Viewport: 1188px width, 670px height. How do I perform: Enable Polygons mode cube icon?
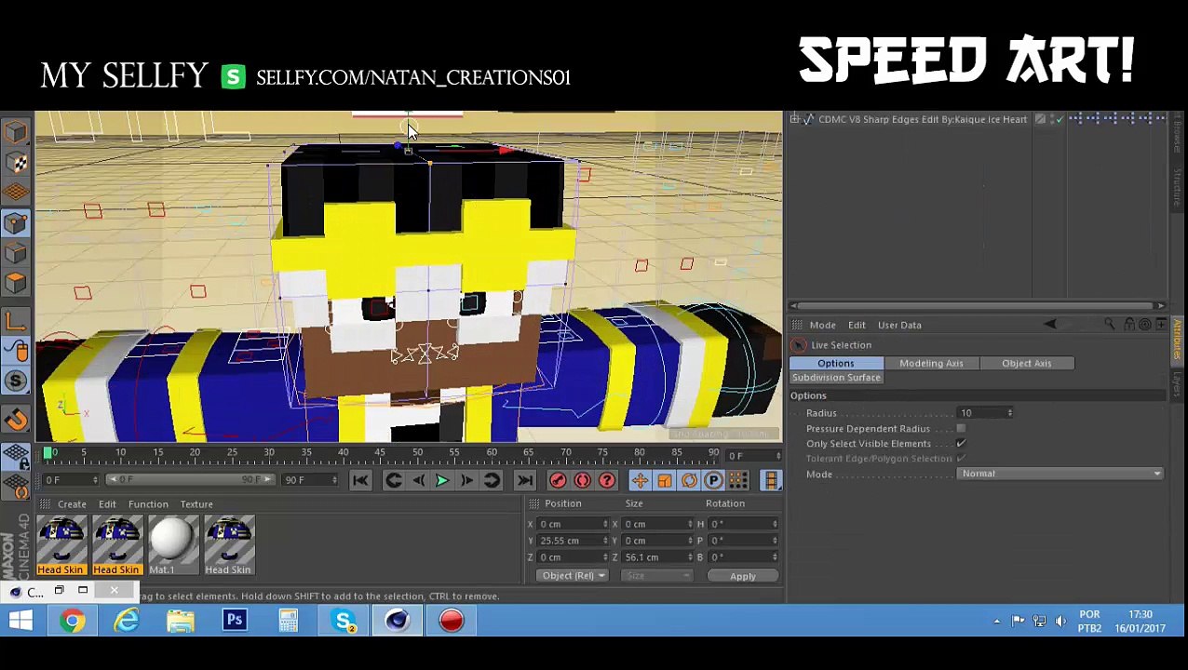pyautogui.click(x=16, y=283)
